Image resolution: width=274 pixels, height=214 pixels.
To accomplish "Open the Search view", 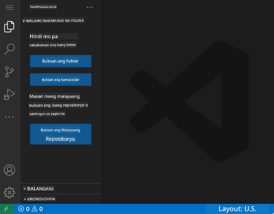I will tap(9, 49).
